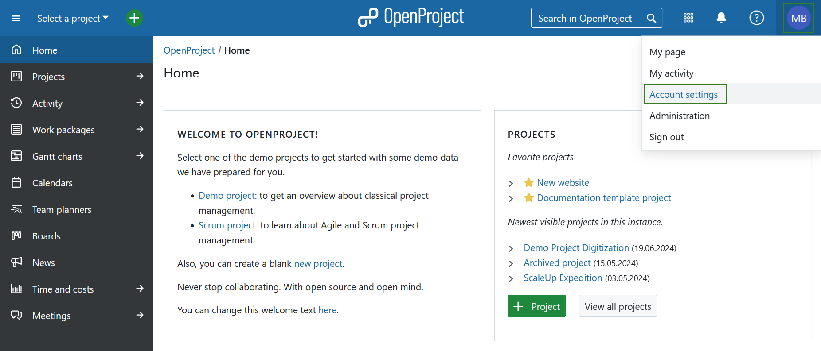Open the help question mark menu

click(x=757, y=18)
